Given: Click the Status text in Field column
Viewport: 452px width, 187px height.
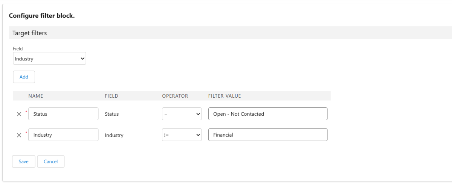Looking at the screenshot, I should (112, 114).
